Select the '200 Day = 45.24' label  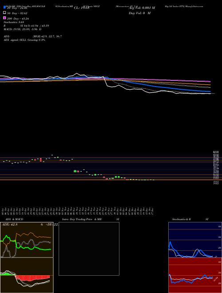18,19
